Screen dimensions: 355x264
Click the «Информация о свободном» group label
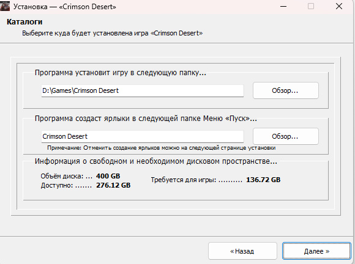coord(156,161)
